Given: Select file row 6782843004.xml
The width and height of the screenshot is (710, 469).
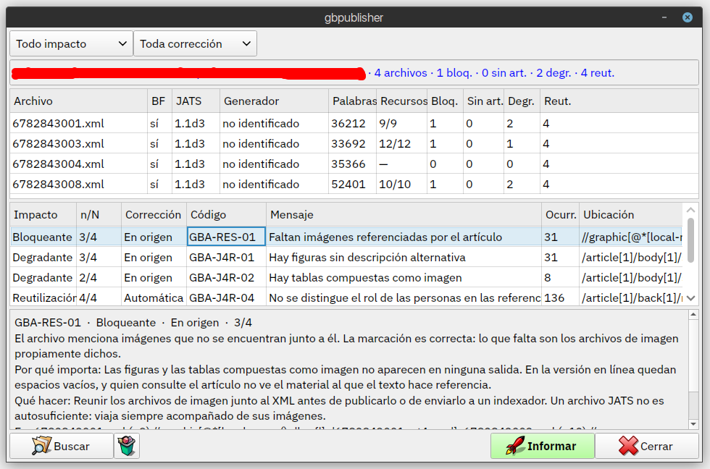Looking at the screenshot, I should [354, 164].
